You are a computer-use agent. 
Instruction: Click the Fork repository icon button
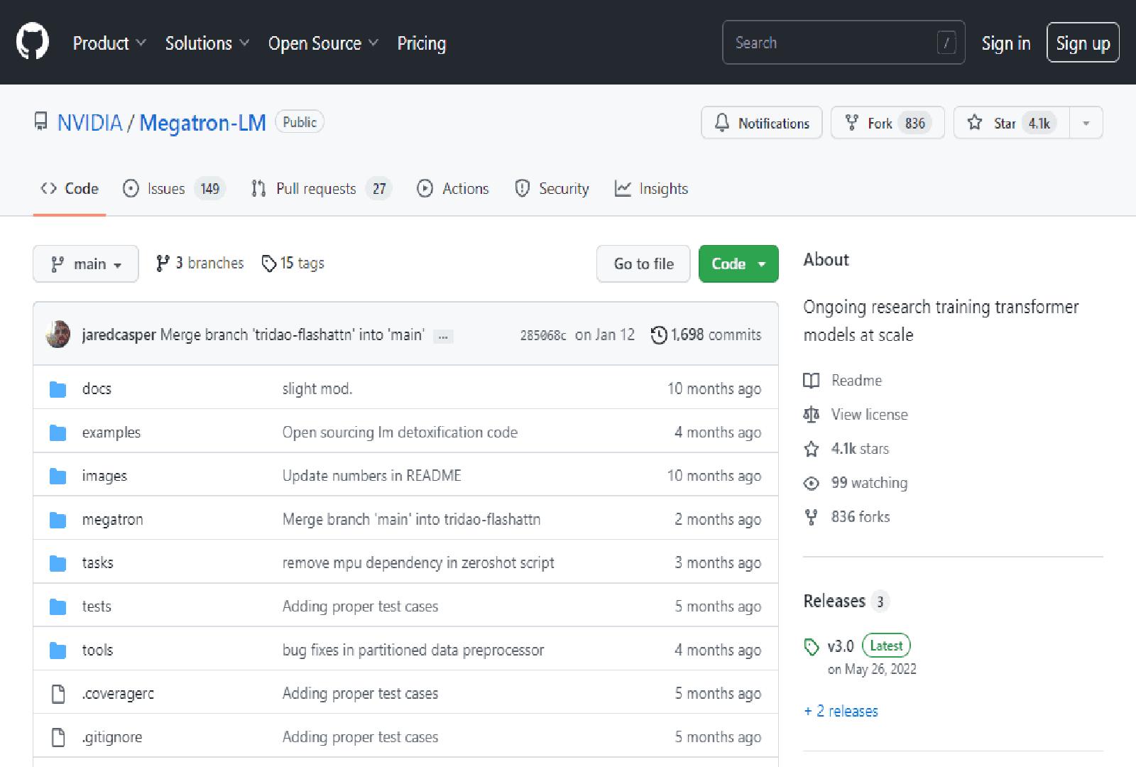pos(852,123)
